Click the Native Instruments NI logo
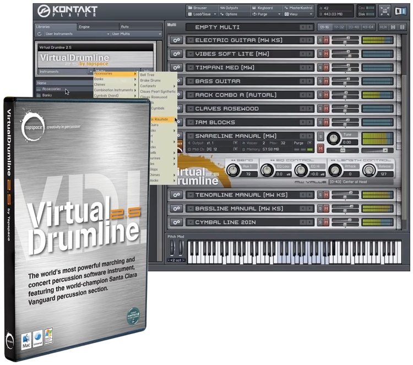 (400, 11)
